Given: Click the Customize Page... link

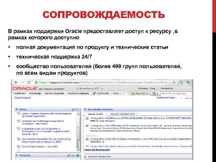Looking at the screenshot, I should tap(167, 98).
